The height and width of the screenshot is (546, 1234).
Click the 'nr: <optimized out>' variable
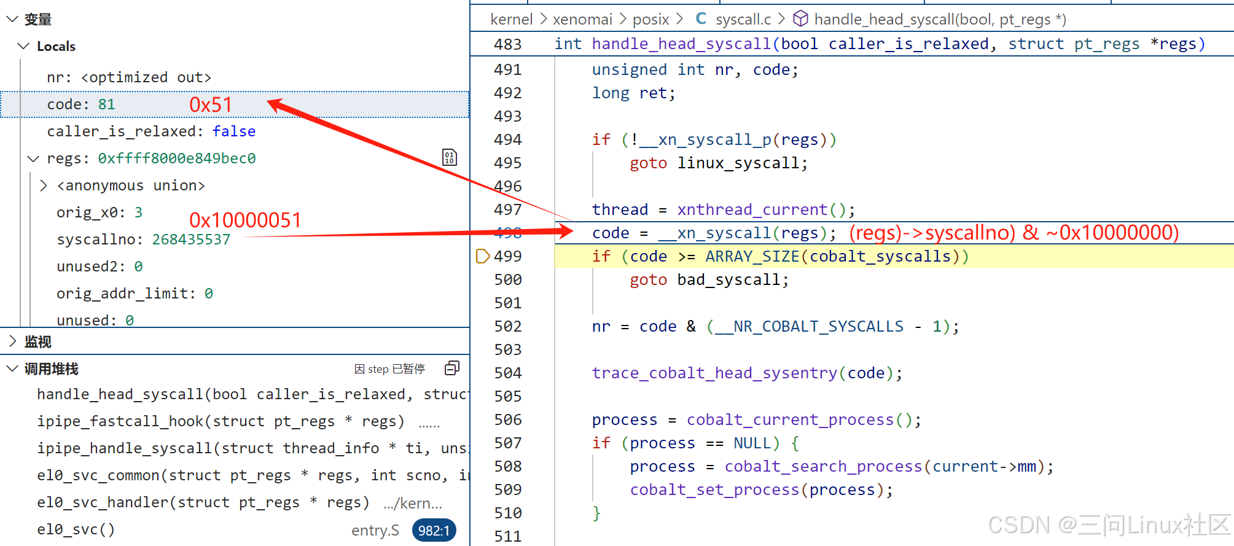(x=129, y=77)
